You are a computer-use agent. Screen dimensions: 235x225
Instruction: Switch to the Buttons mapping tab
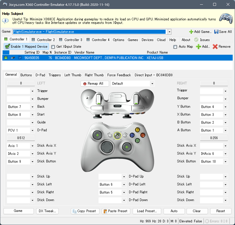26,75
